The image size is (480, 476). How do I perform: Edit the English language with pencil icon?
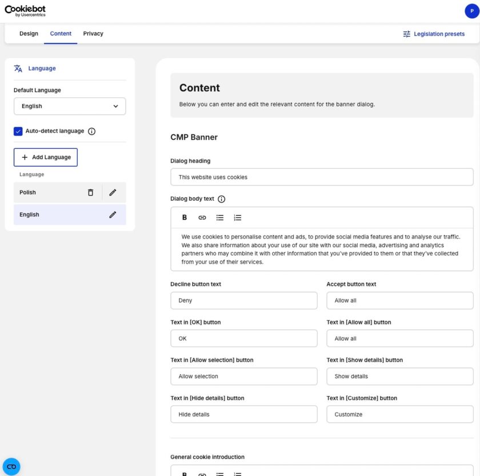click(113, 215)
